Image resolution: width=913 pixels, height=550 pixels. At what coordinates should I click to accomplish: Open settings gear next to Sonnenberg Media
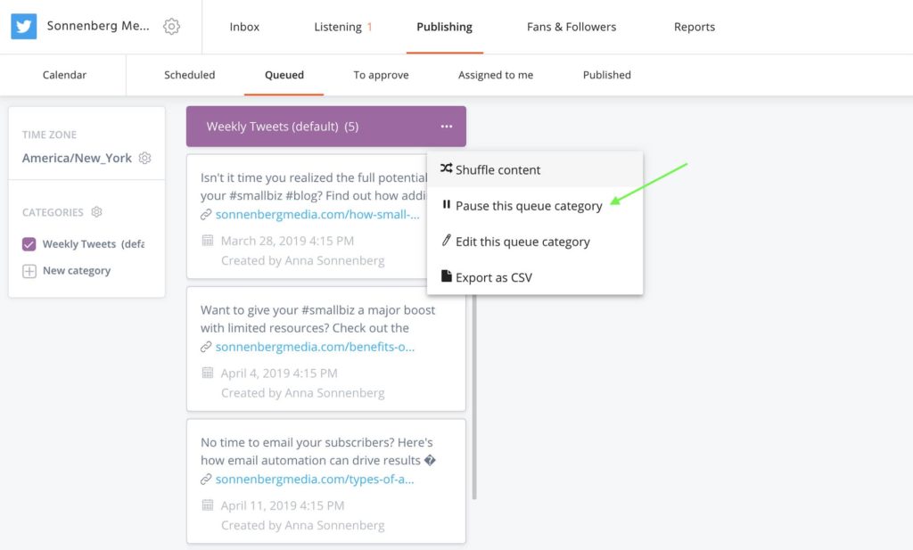pos(172,27)
